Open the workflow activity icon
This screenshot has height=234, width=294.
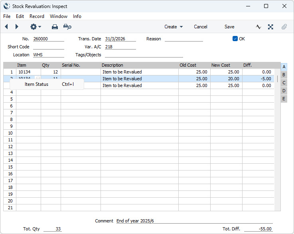tap(258, 27)
